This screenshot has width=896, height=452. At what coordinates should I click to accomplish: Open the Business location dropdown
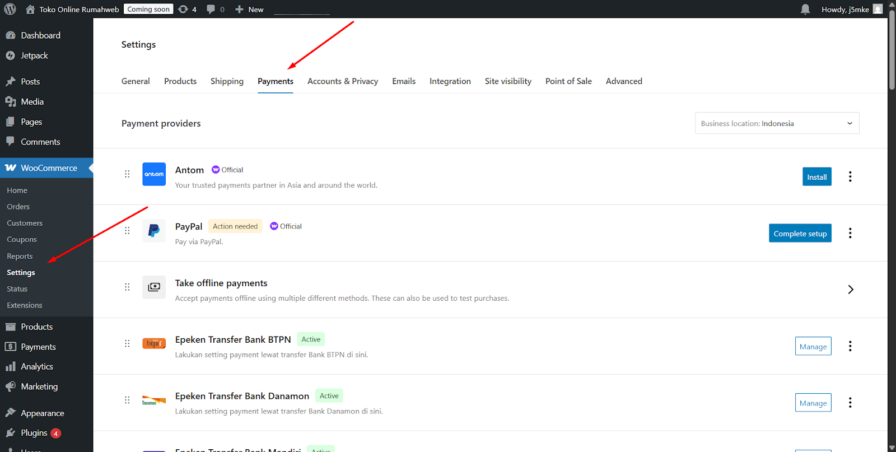(x=777, y=123)
